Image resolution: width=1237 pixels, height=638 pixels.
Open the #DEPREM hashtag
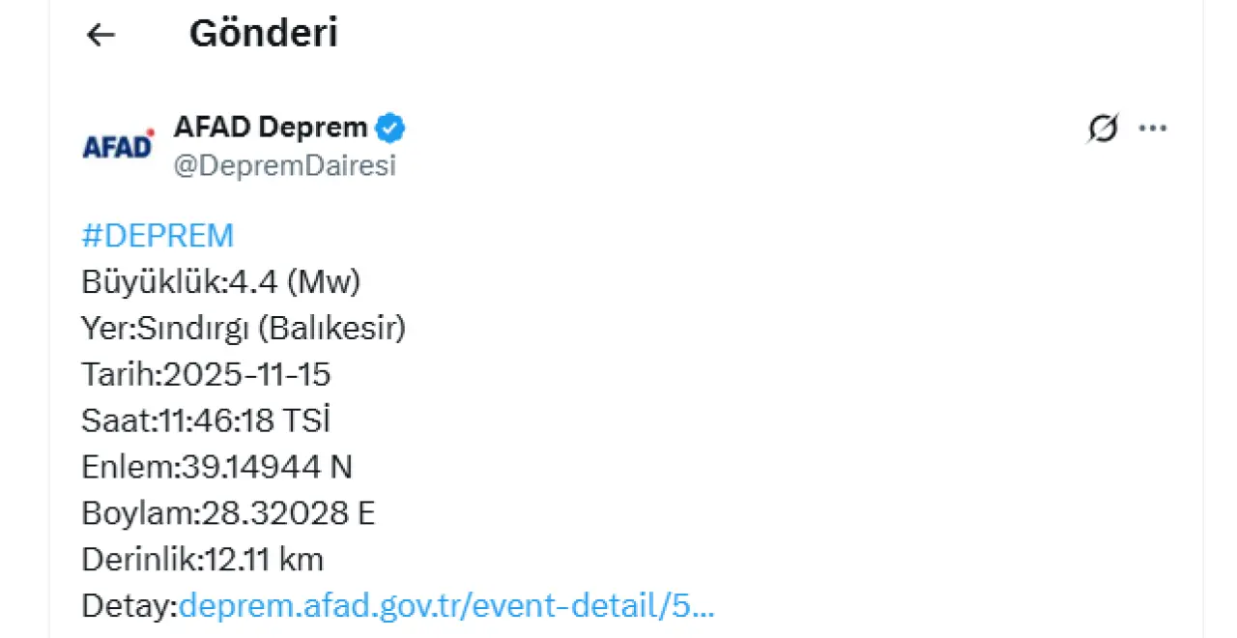pos(158,236)
